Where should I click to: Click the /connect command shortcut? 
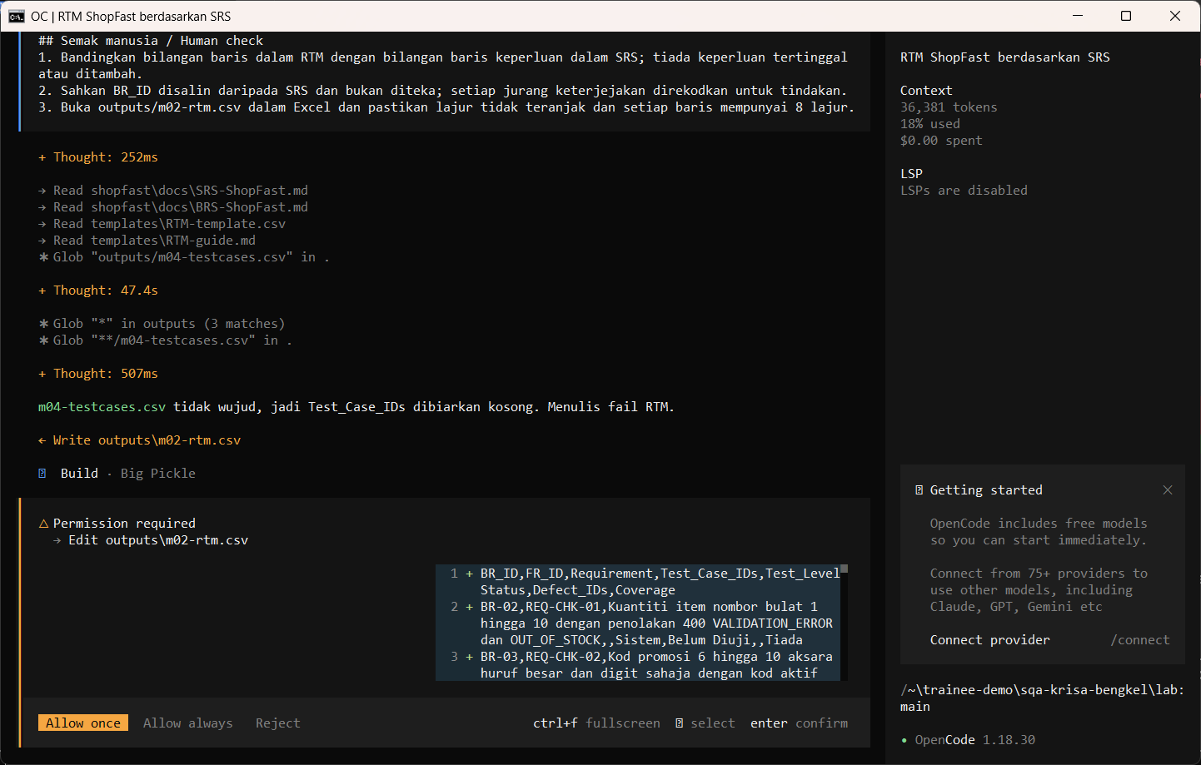(x=1139, y=639)
